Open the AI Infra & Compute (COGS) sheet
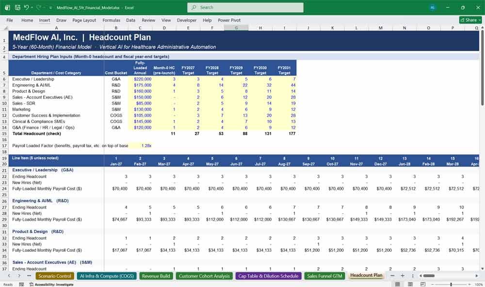The height and width of the screenshot is (287, 485). (107, 276)
